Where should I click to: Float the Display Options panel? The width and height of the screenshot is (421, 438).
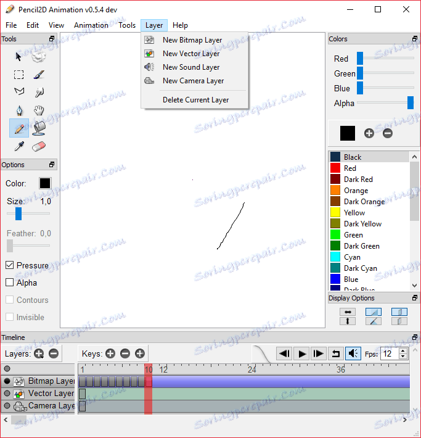coord(415,298)
